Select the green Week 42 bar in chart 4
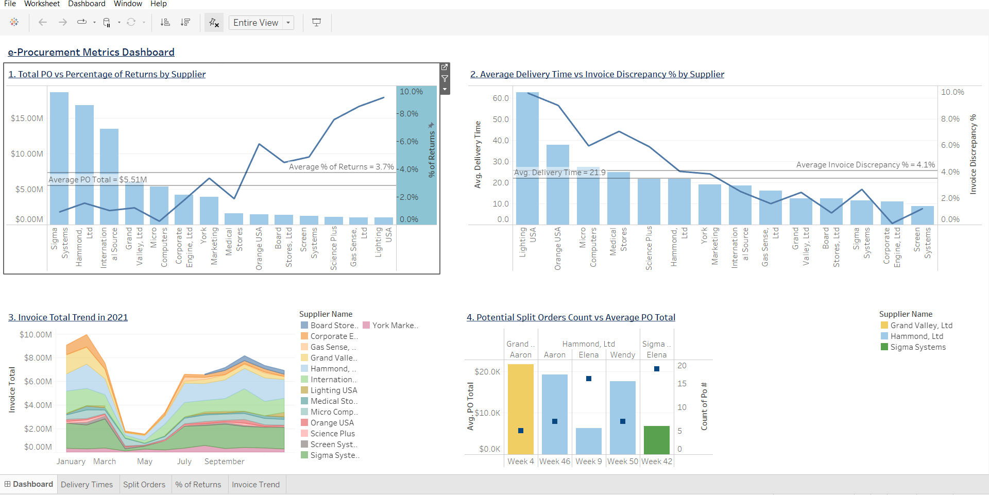 click(657, 440)
